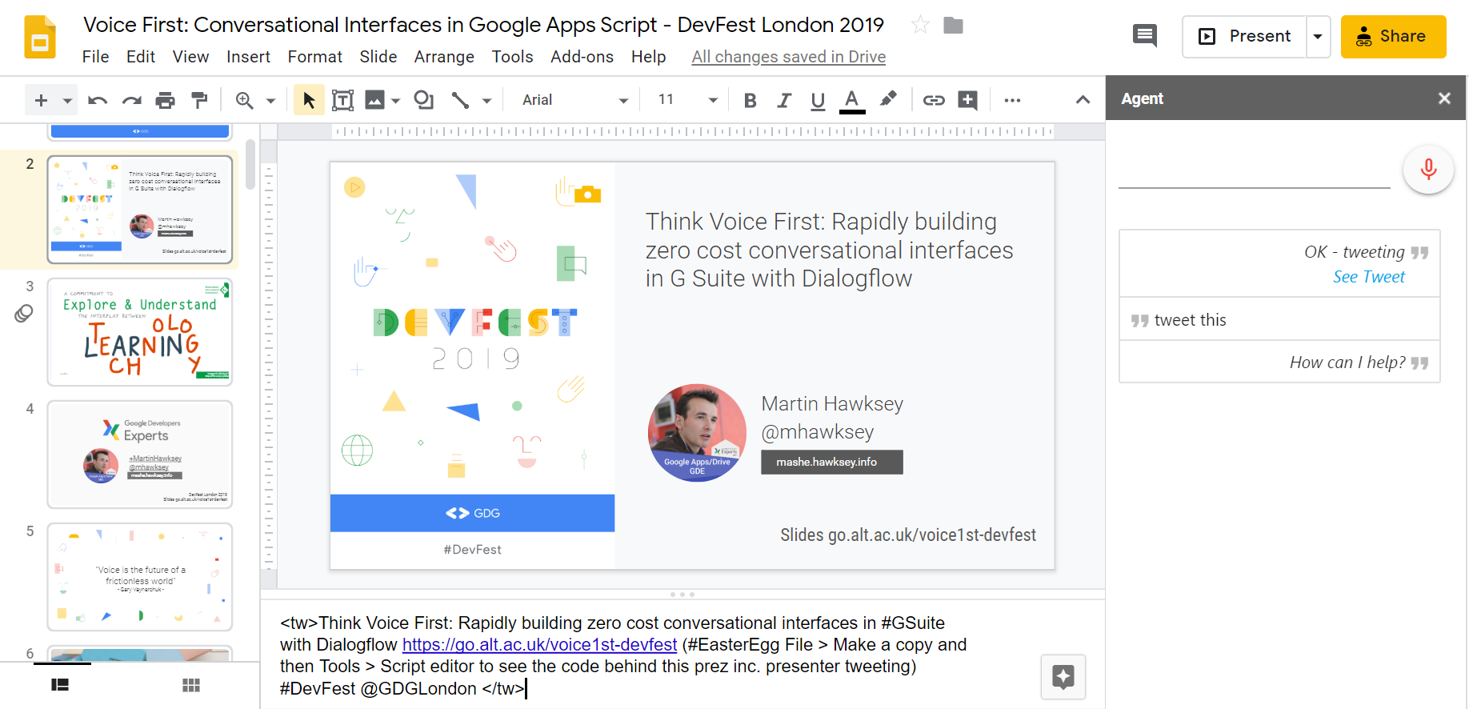1469x709 pixels.
Task: Open the Arrange menu
Action: pyautogui.click(x=444, y=57)
